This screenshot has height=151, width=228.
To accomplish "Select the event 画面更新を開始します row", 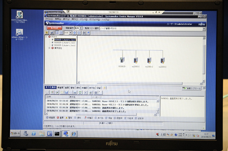I will coord(101,108).
